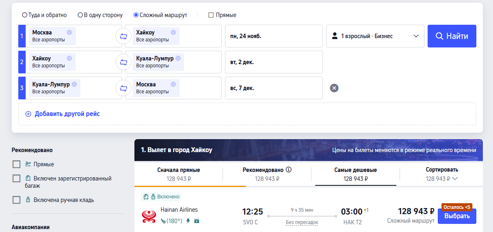Swap Хайкоу and Куала-Лумпур in second route
Screen dimensions: 493x232
pos(123,62)
